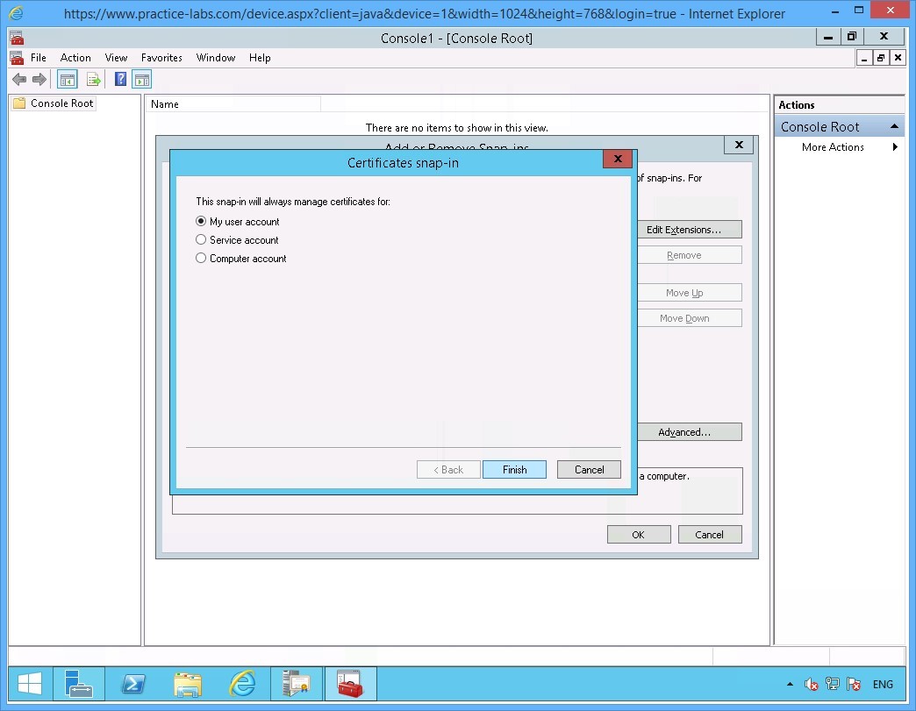This screenshot has width=916, height=711.
Task: Choose Computer account in the Certificates snap-in dialog
Action: [201, 258]
